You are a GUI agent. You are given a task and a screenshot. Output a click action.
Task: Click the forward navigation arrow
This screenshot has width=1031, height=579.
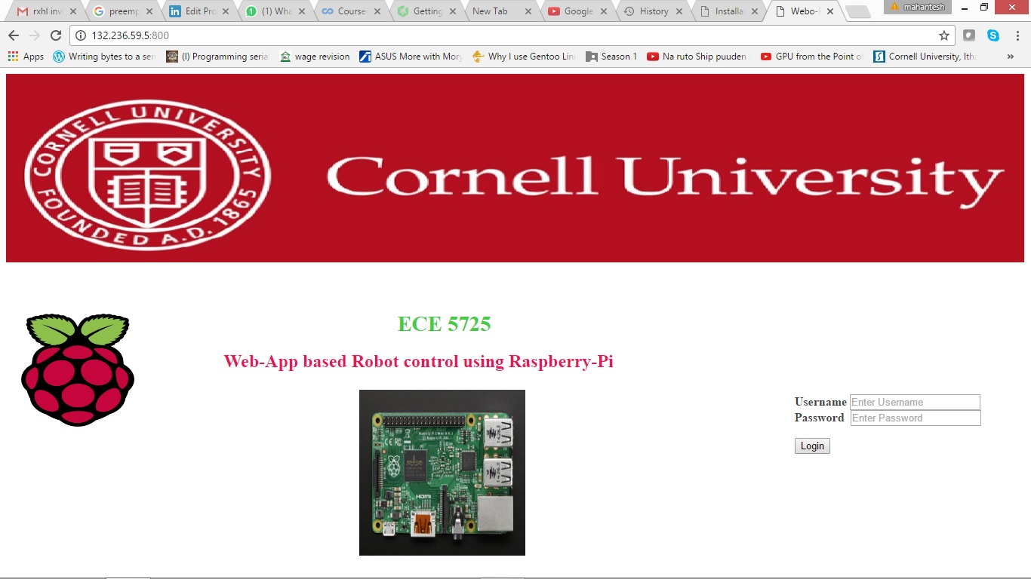(x=34, y=35)
